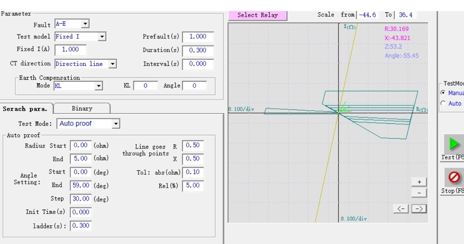Click the Prefault(s) input field
The image size is (464, 244).
[x=198, y=37]
